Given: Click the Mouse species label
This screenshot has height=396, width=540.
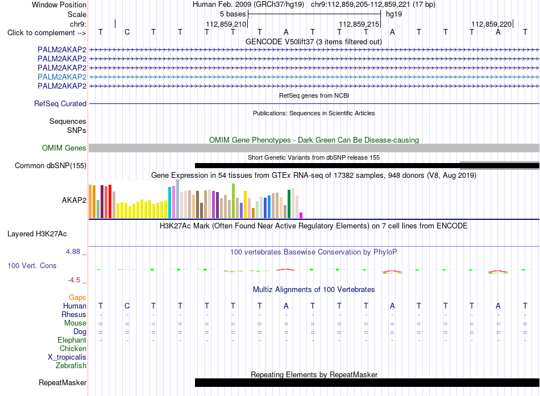Looking at the screenshot, I should coord(75,323).
